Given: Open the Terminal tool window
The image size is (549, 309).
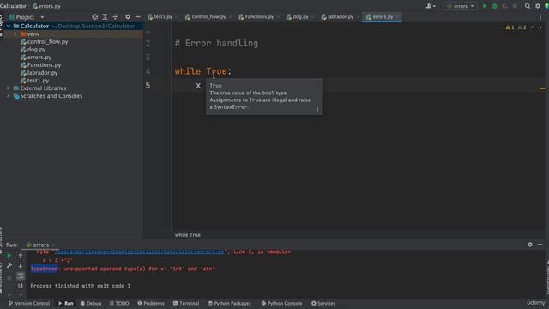Looking at the screenshot, I should [186, 303].
